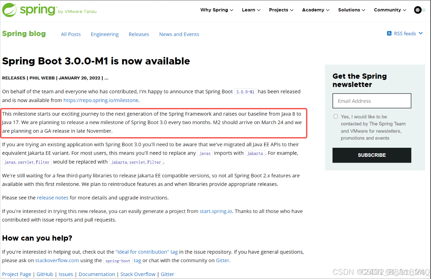
Task: Open the Projects menu
Action: (281, 10)
